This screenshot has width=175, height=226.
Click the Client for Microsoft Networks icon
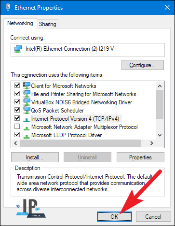27,85
